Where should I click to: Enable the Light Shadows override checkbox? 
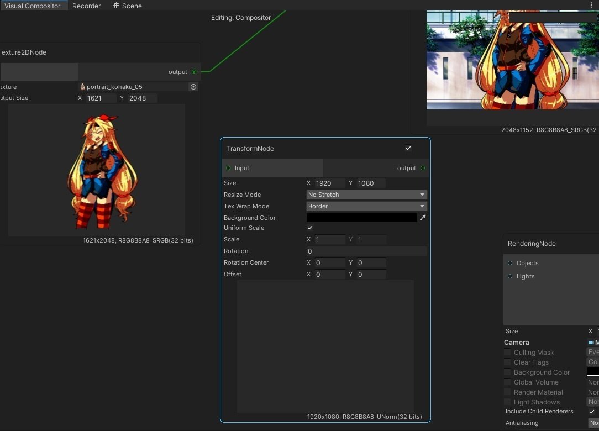(507, 402)
